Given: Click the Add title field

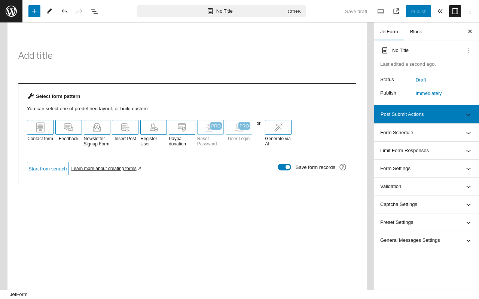Looking at the screenshot, I should [187, 56].
